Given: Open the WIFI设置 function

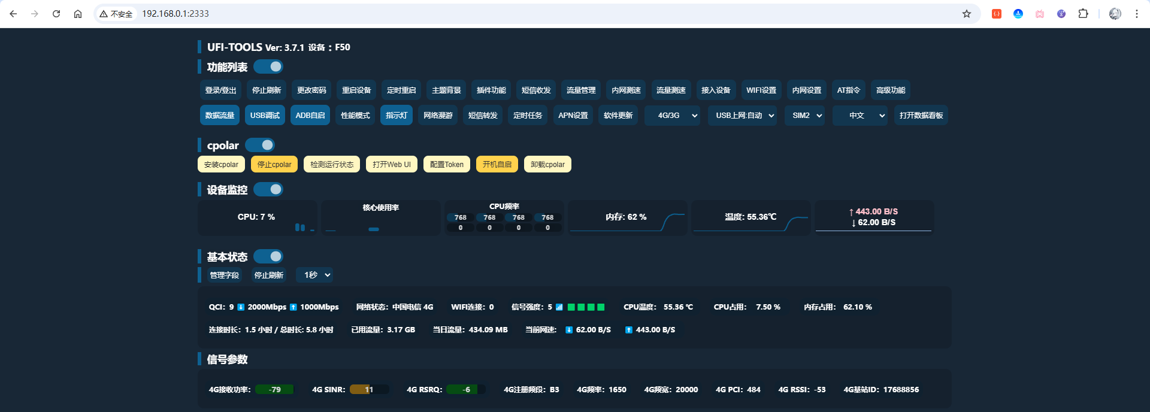Looking at the screenshot, I should 761,90.
